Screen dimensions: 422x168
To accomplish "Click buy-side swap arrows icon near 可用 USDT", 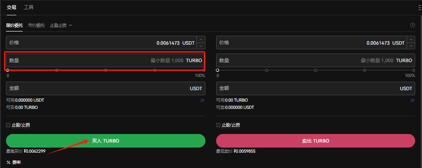I will tap(202, 100).
